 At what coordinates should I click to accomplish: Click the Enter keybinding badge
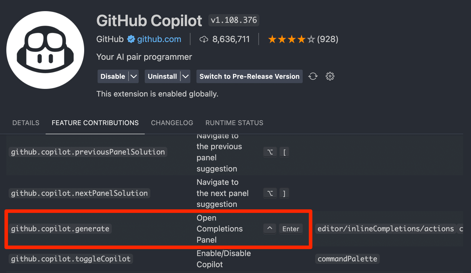click(x=291, y=229)
